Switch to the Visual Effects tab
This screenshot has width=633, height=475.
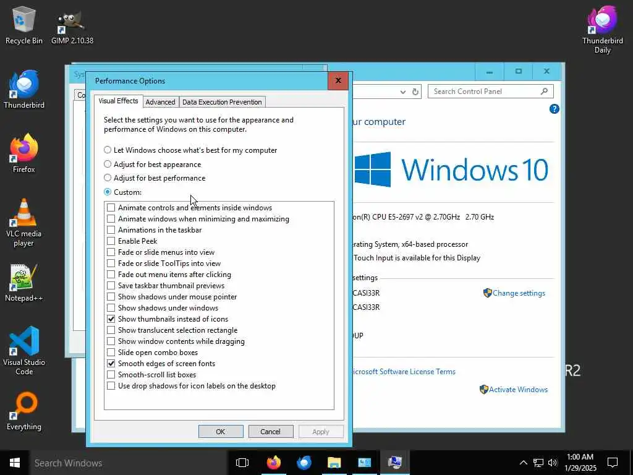tap(118, 101)
